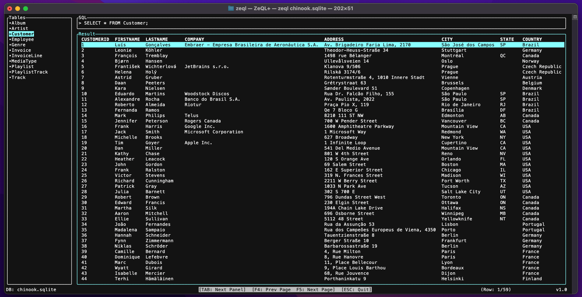Viewport: 582px width, 297px height.
Task: Click the address Tauentzienstraße 8
Action: click(349, 235)
